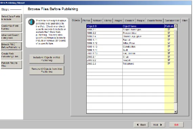Select the Chair object name cell
193x130 pixels.
[x=144, y=57]
